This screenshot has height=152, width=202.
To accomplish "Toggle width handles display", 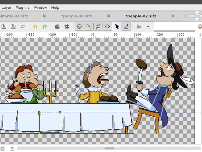I will click(117, 27).
